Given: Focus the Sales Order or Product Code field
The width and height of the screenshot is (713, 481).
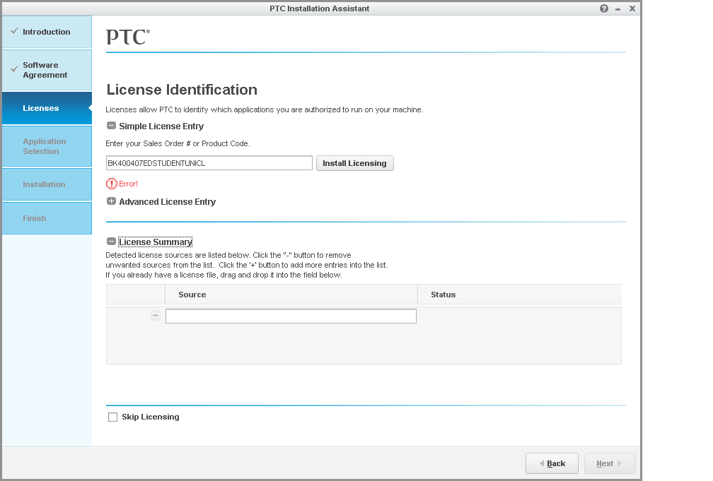Looking at the screenshot, I should [209, 163].
